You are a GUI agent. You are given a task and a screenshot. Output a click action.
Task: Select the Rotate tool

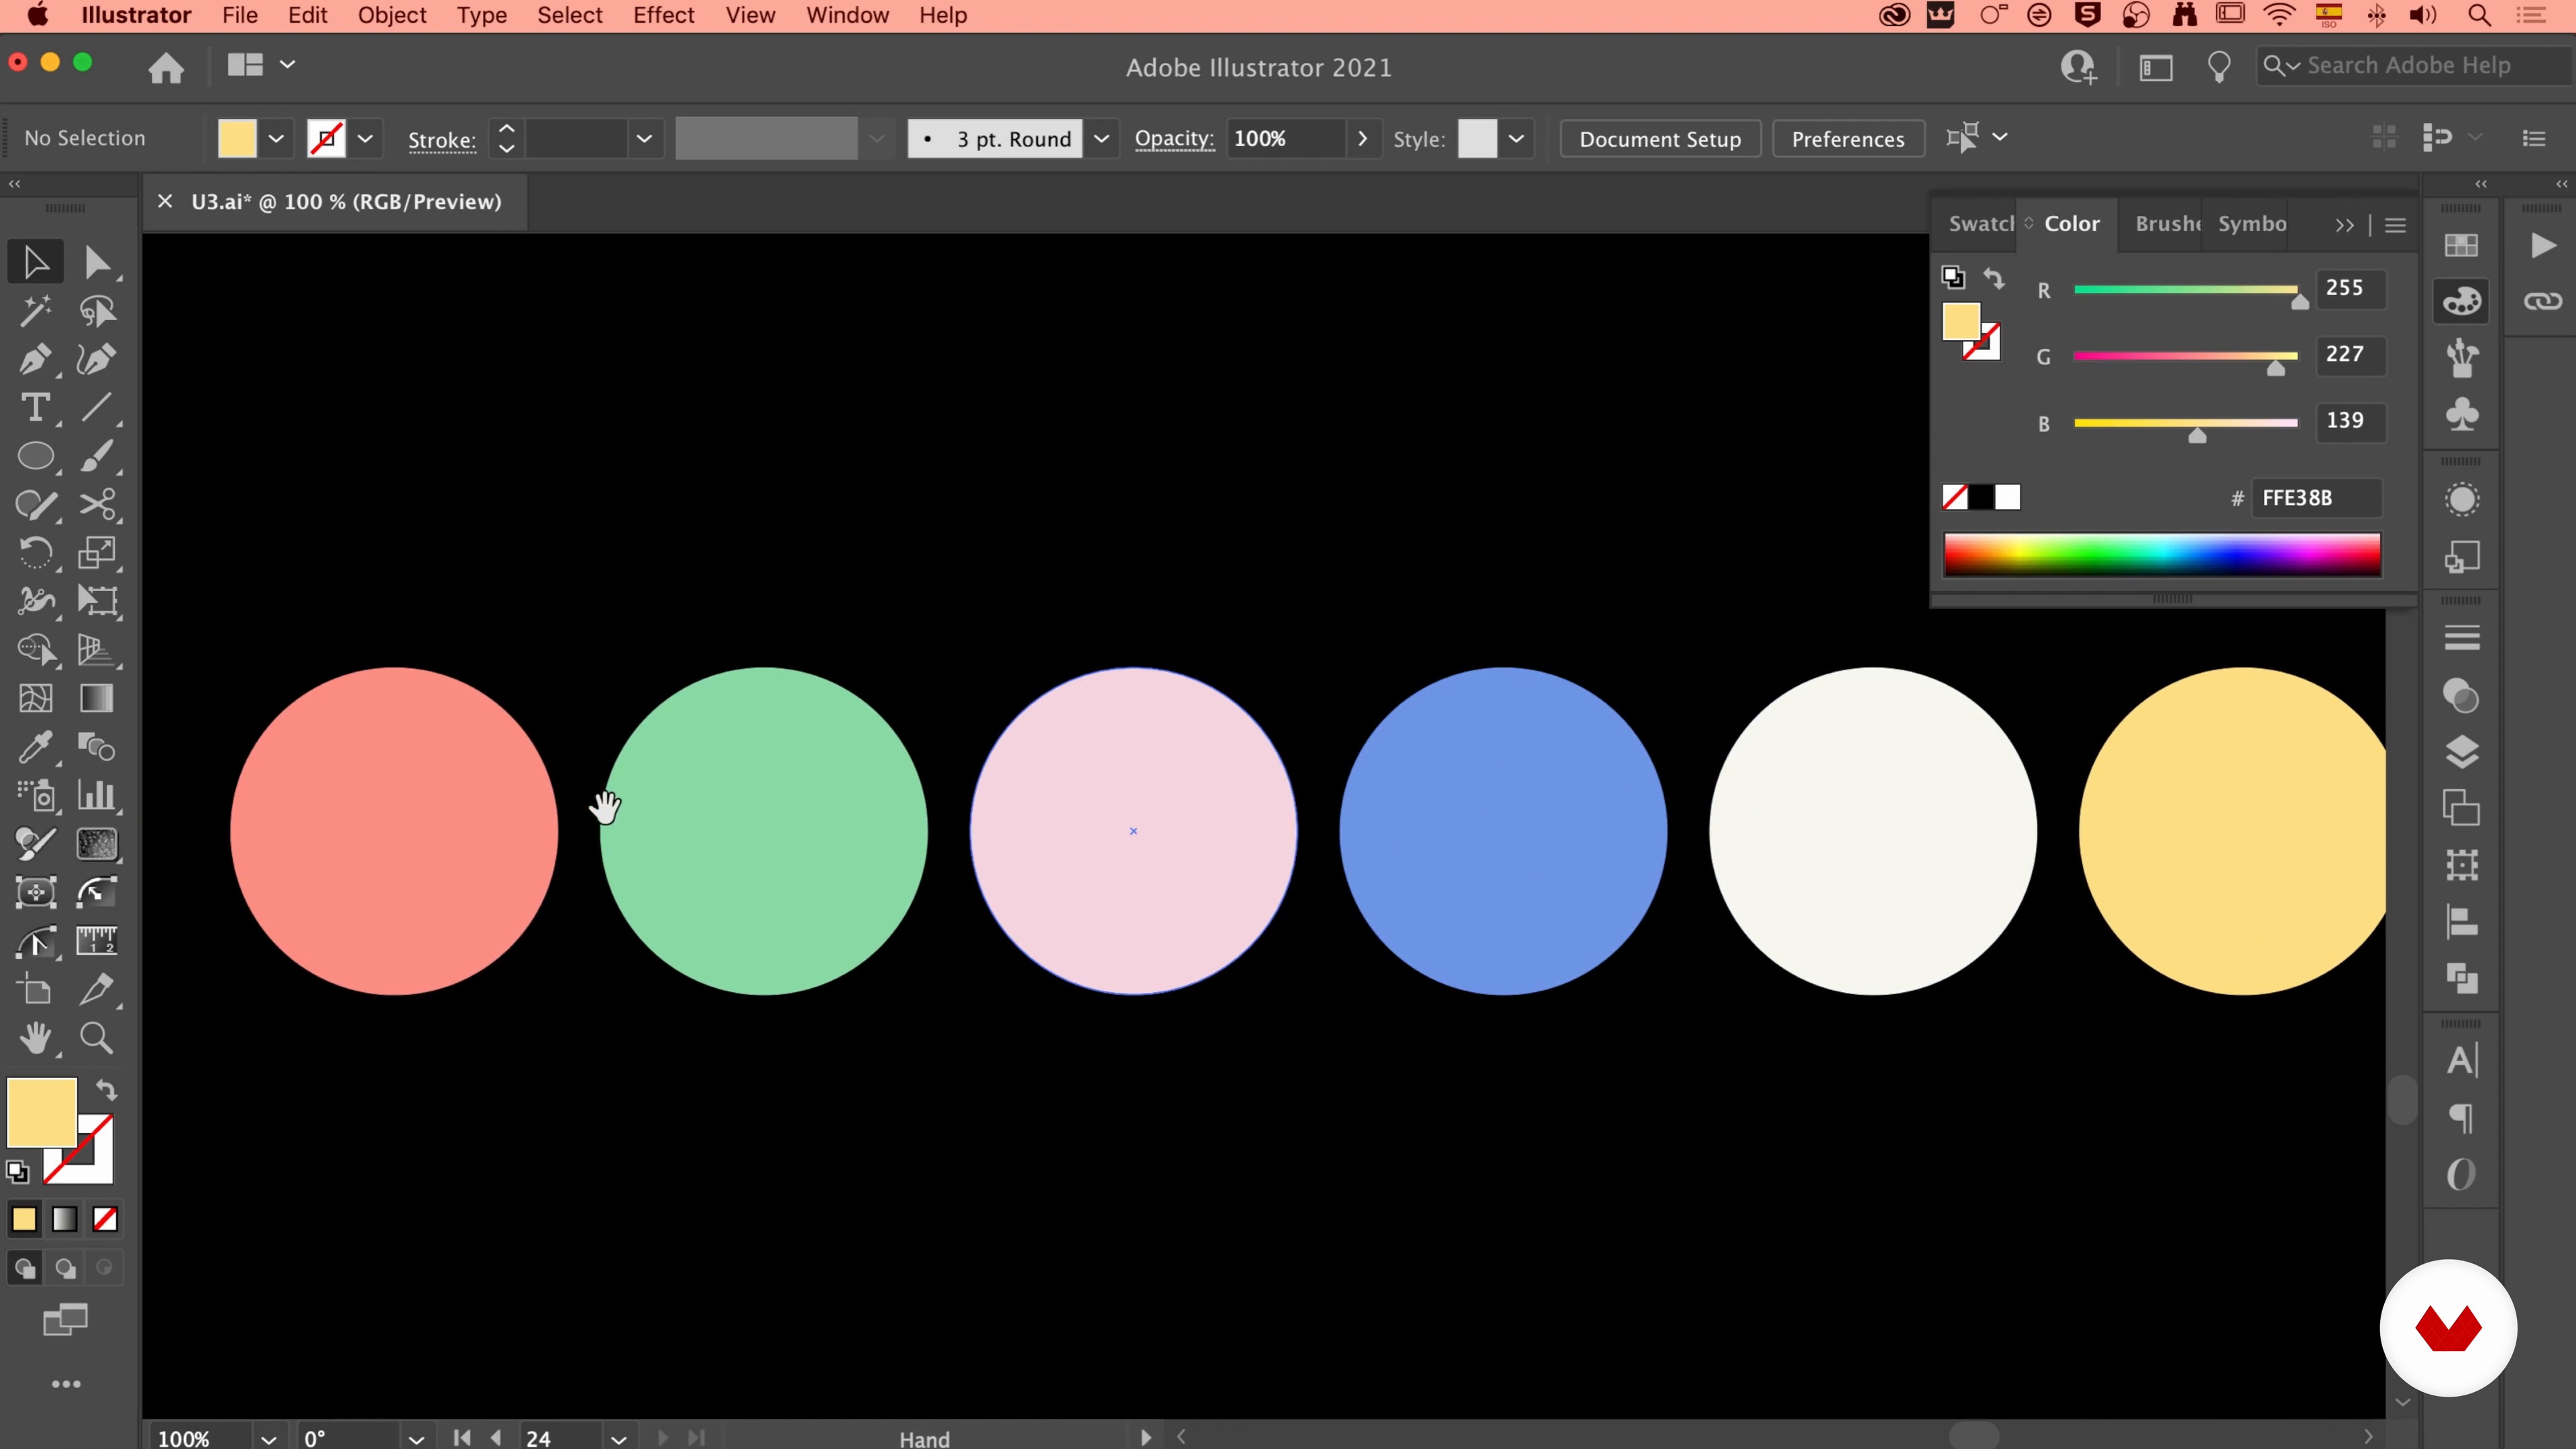tap(36, 552)
